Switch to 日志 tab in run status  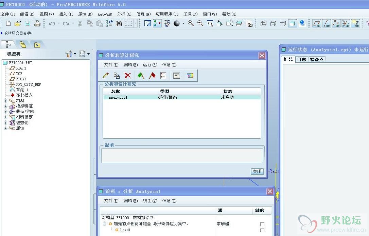[301, 59]
